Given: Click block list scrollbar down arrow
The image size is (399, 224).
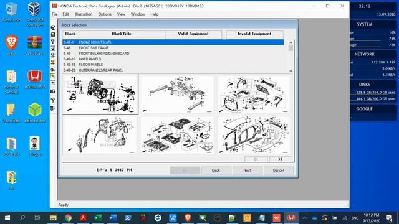Looking at the screenshot, I should click(x=291, y=71).
